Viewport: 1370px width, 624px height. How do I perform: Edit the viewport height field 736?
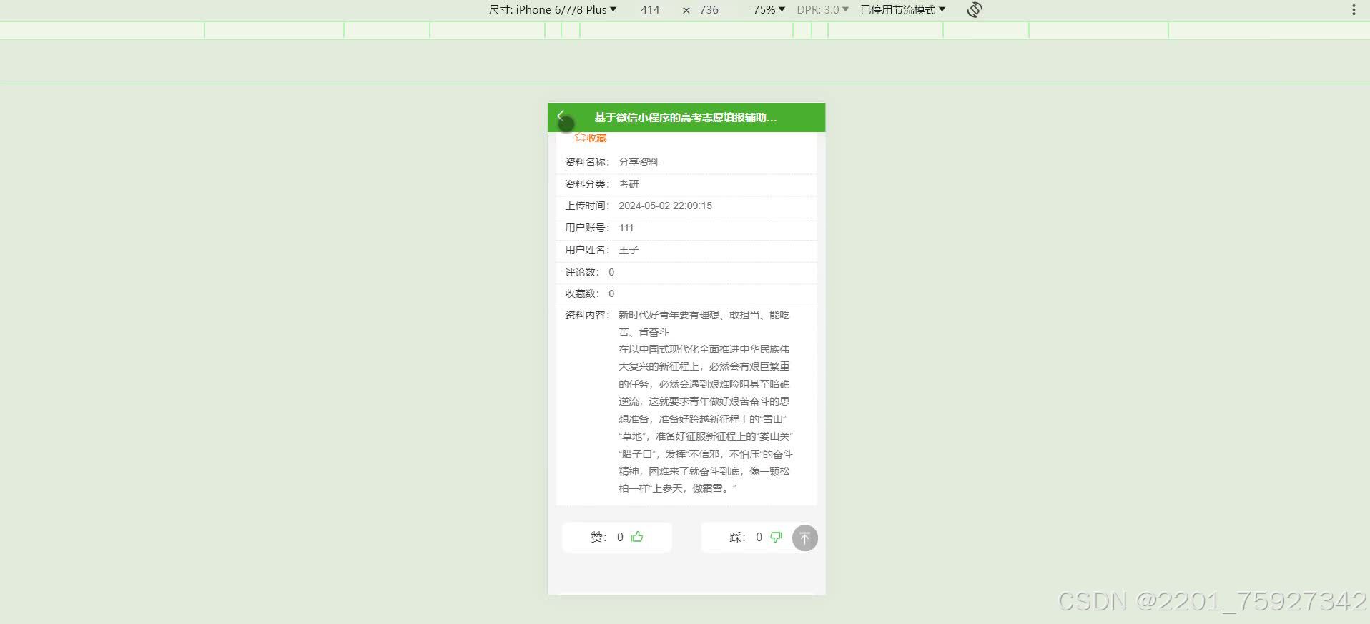(709, 9)
